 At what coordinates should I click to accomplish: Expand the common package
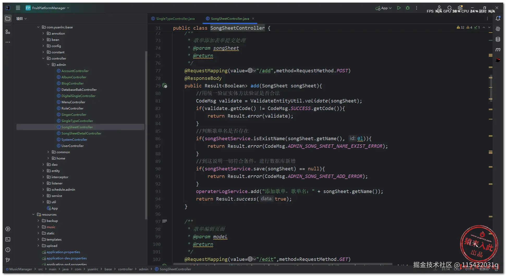pos(48,152)
